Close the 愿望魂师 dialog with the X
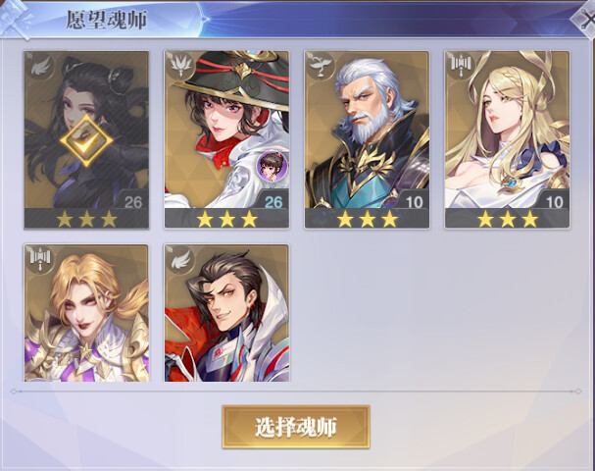Image resolution: width=595 pixels, height=471 pixels. (585, 19)
